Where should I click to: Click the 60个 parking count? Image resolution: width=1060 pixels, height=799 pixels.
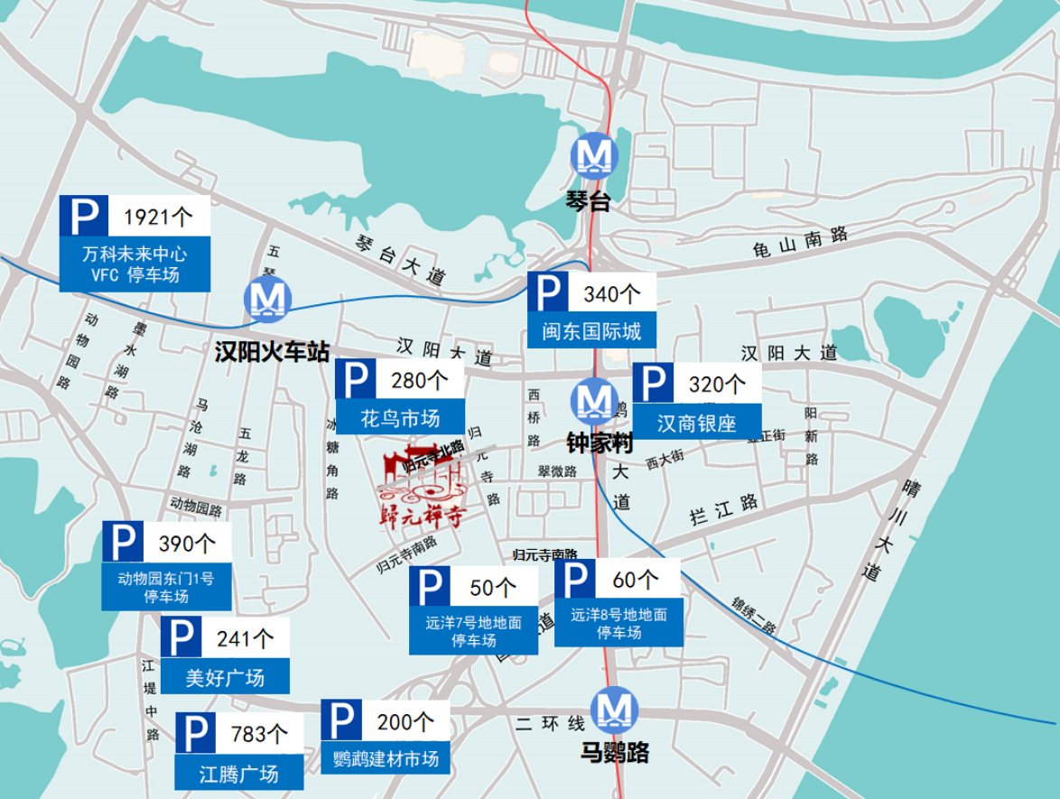(635, 580)
